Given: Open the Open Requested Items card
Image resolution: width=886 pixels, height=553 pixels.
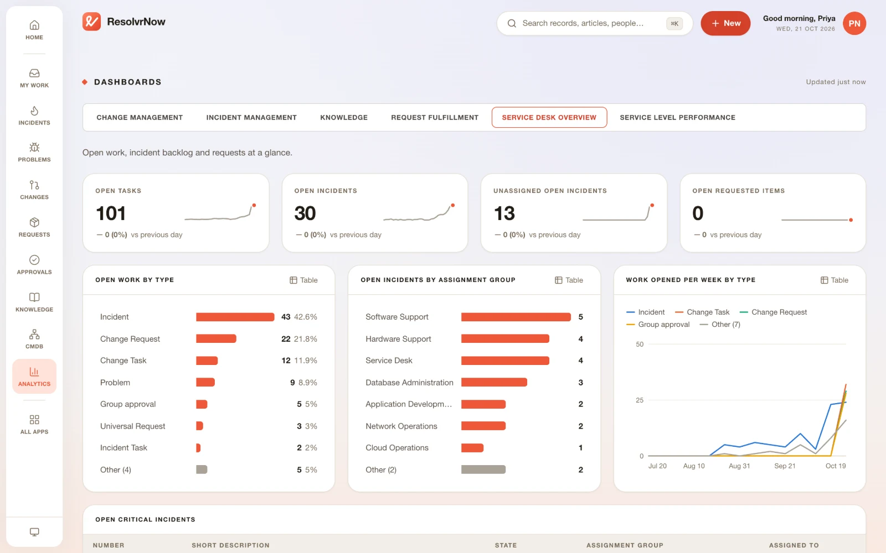Looking at the screenshot, I should click(x=773, y=213).
